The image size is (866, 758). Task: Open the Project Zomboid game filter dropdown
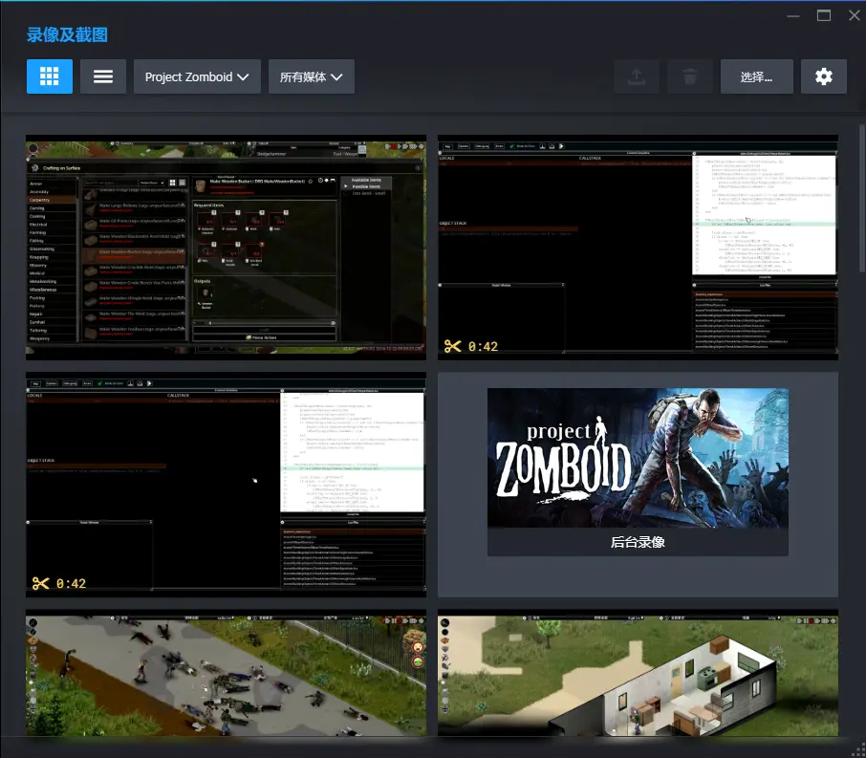(x=197, y=76)
